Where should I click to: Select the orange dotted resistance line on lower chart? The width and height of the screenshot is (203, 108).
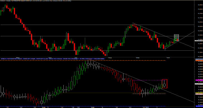pyautogui.click(x=83, y=60)
